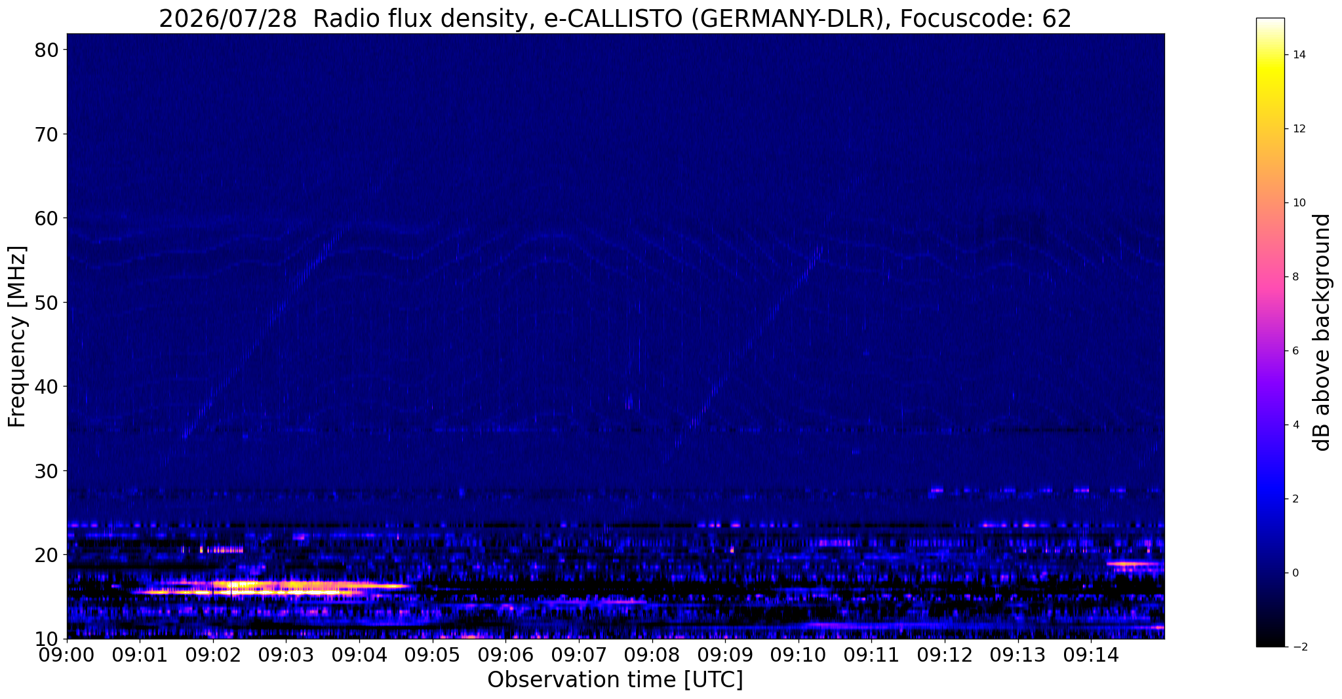Click the 'Frequency [MHz]' axis label
This screenshot has height=699, width=1342.
point(17,336)
